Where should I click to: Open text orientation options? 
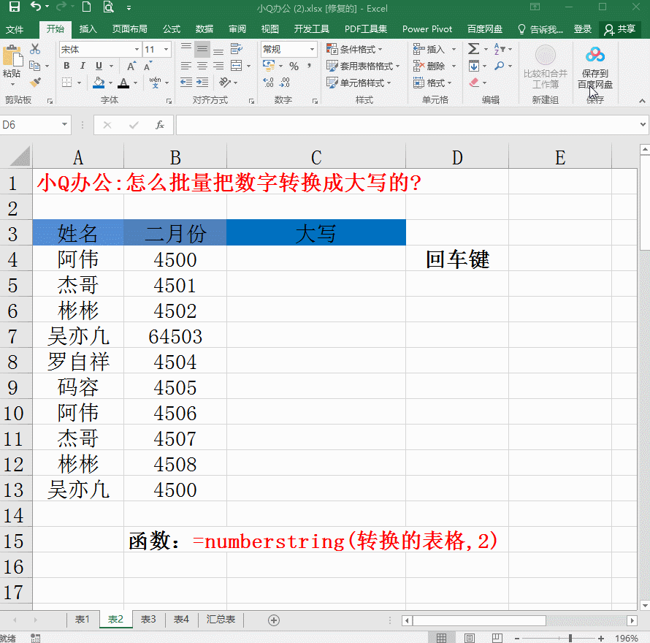pyautogui.click(x=225, y=83)
